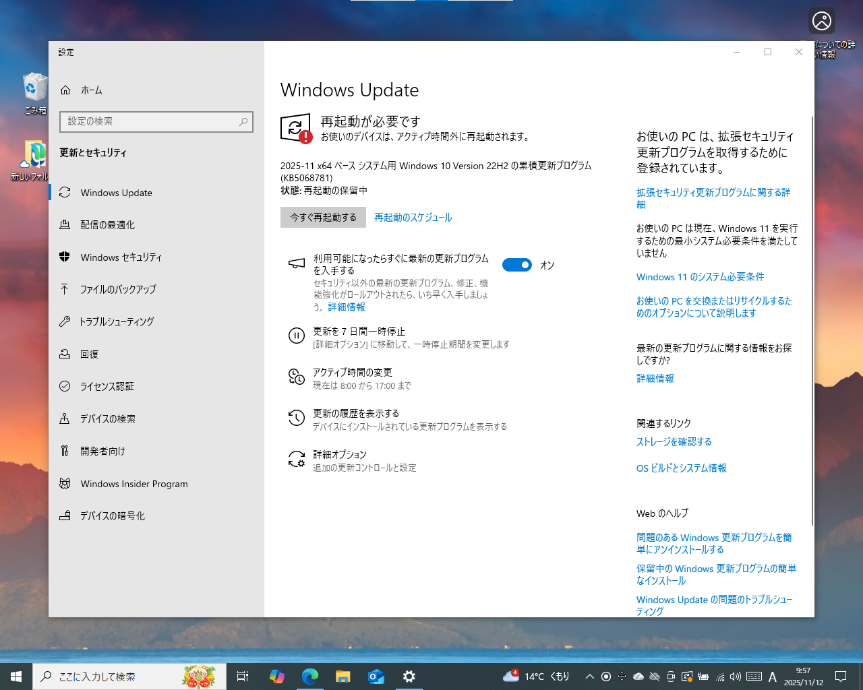Expand hidden icons in the system tray

tap(589, 676)
